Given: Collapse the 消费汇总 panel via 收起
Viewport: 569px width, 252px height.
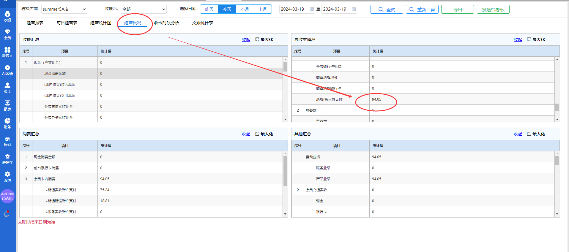Looking at the screenshot, I should [x=246, y=134].
